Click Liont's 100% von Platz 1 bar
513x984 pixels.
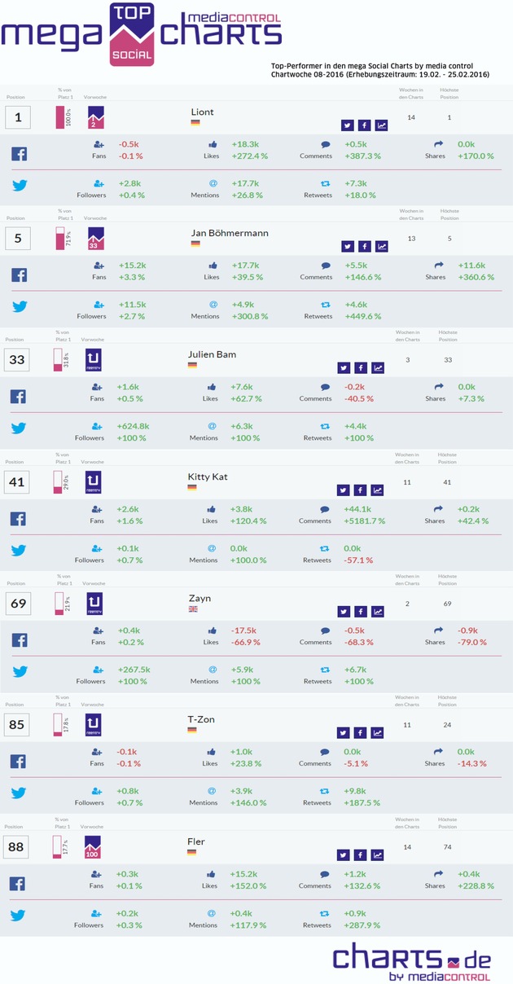coord(59,116)
